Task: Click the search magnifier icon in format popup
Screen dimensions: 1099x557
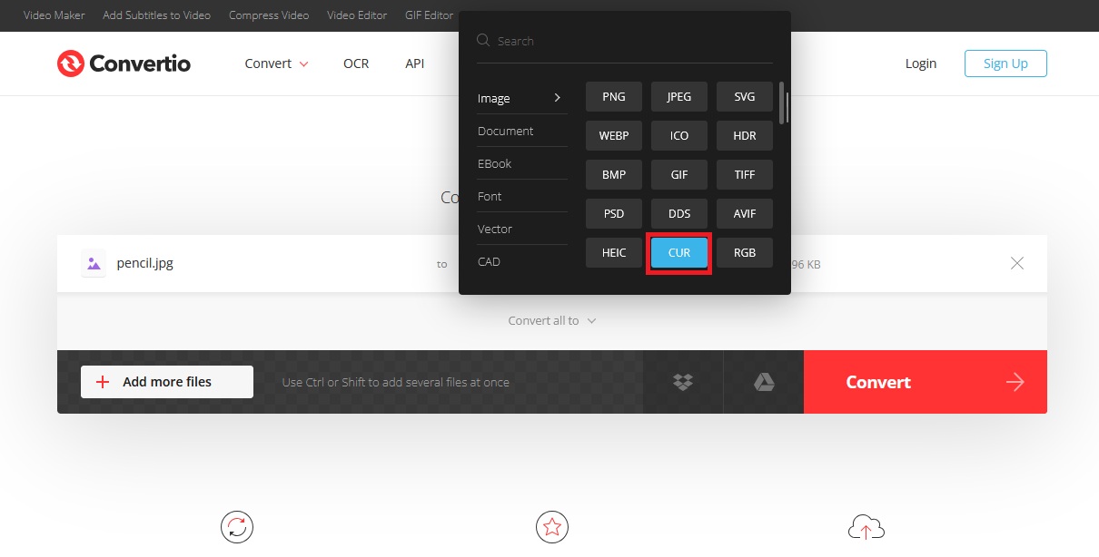Action: click(x=484, y=41)
